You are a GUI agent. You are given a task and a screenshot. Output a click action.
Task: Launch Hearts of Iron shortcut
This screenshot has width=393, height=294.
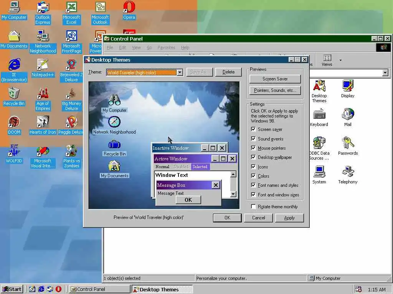tap(43, 126)
